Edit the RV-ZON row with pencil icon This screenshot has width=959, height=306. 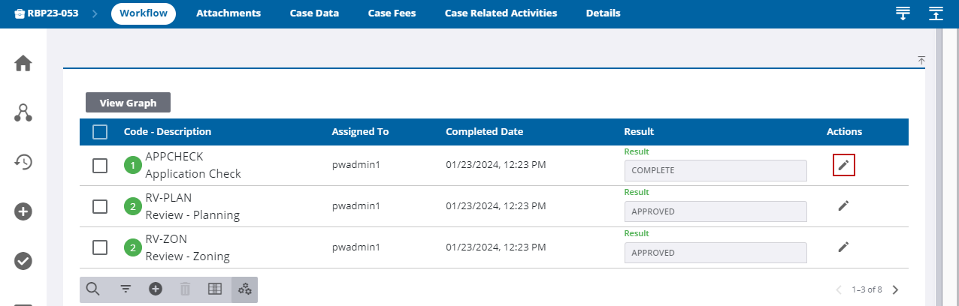click(844, 247)
